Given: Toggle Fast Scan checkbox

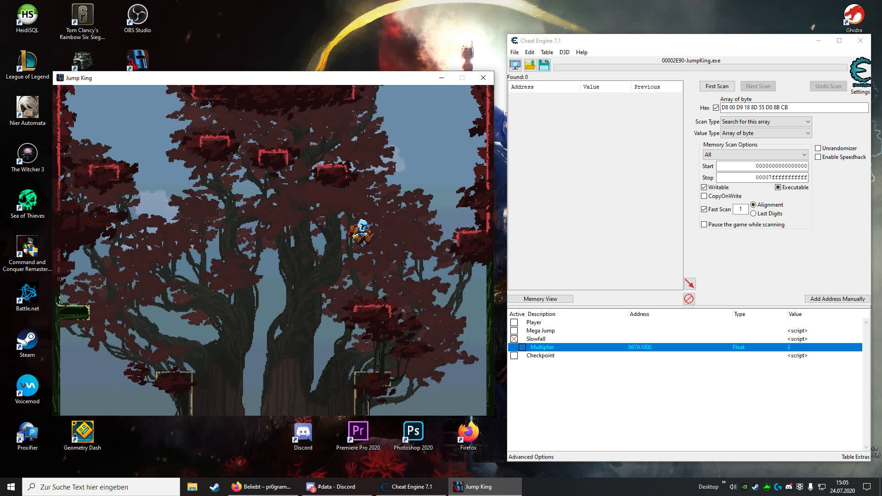Looking at the screenshot, I should (x=704, y=209).
